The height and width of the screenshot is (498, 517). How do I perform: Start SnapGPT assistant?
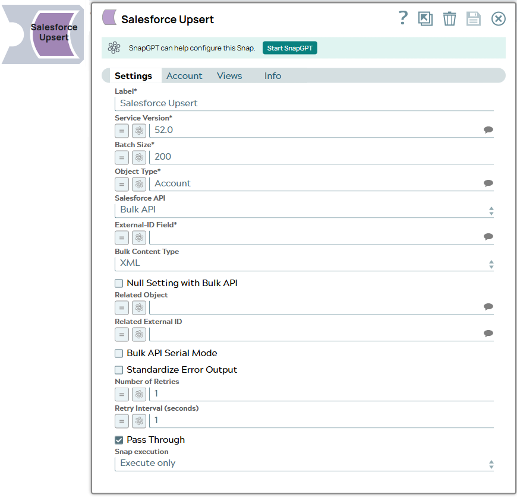[x=290, y=48]
